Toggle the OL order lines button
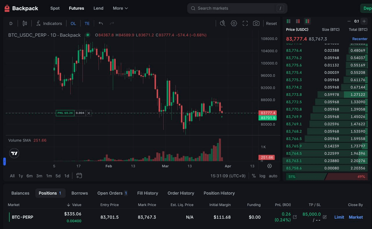The image size is (372, 229). coord(73,23)
